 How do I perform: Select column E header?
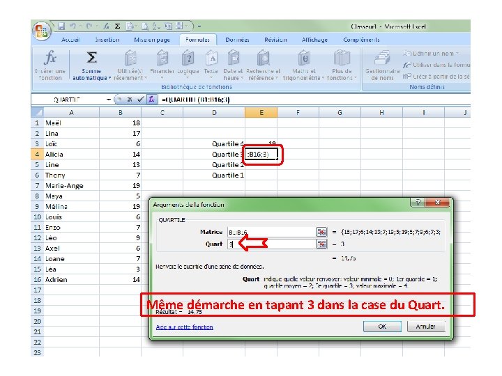tap(261, 113)
